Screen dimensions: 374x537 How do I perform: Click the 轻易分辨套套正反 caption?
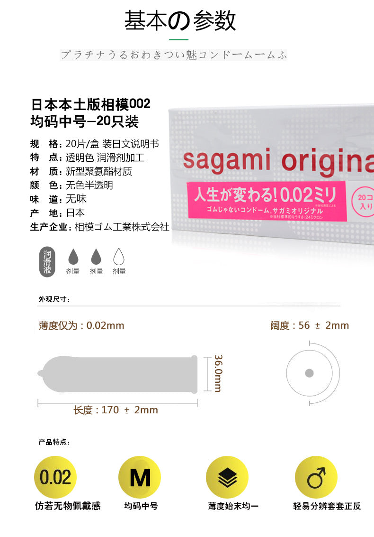[x=327, y=506]
